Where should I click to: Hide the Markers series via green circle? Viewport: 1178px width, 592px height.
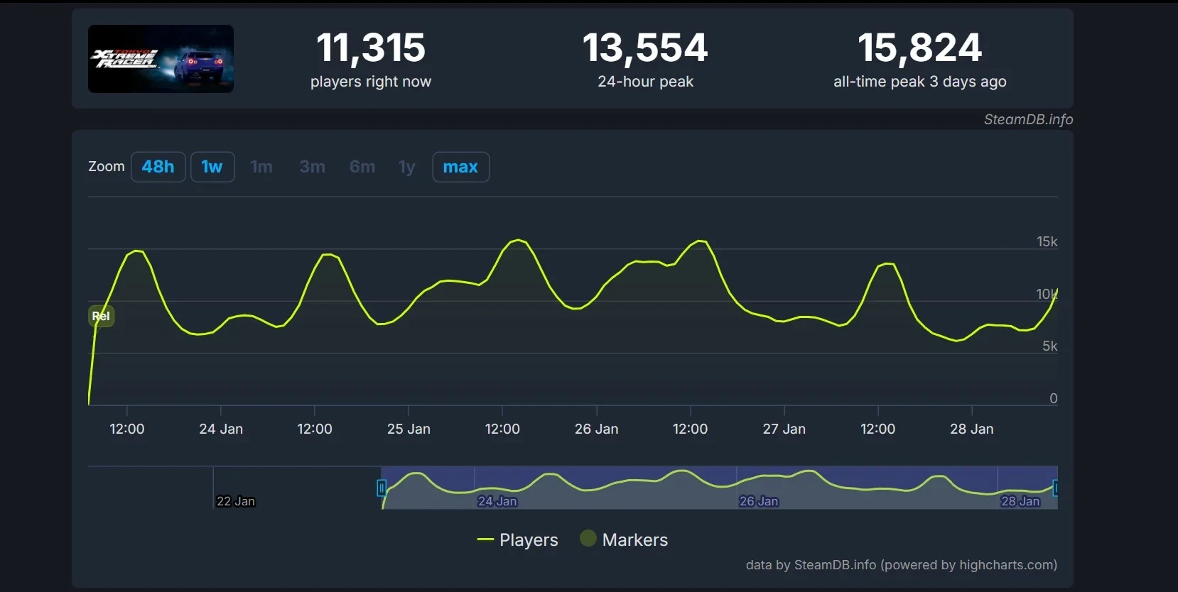click(588, 539)
